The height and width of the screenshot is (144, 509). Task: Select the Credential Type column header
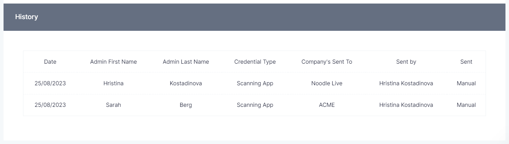pyautogui.click(x=255, y=62)
